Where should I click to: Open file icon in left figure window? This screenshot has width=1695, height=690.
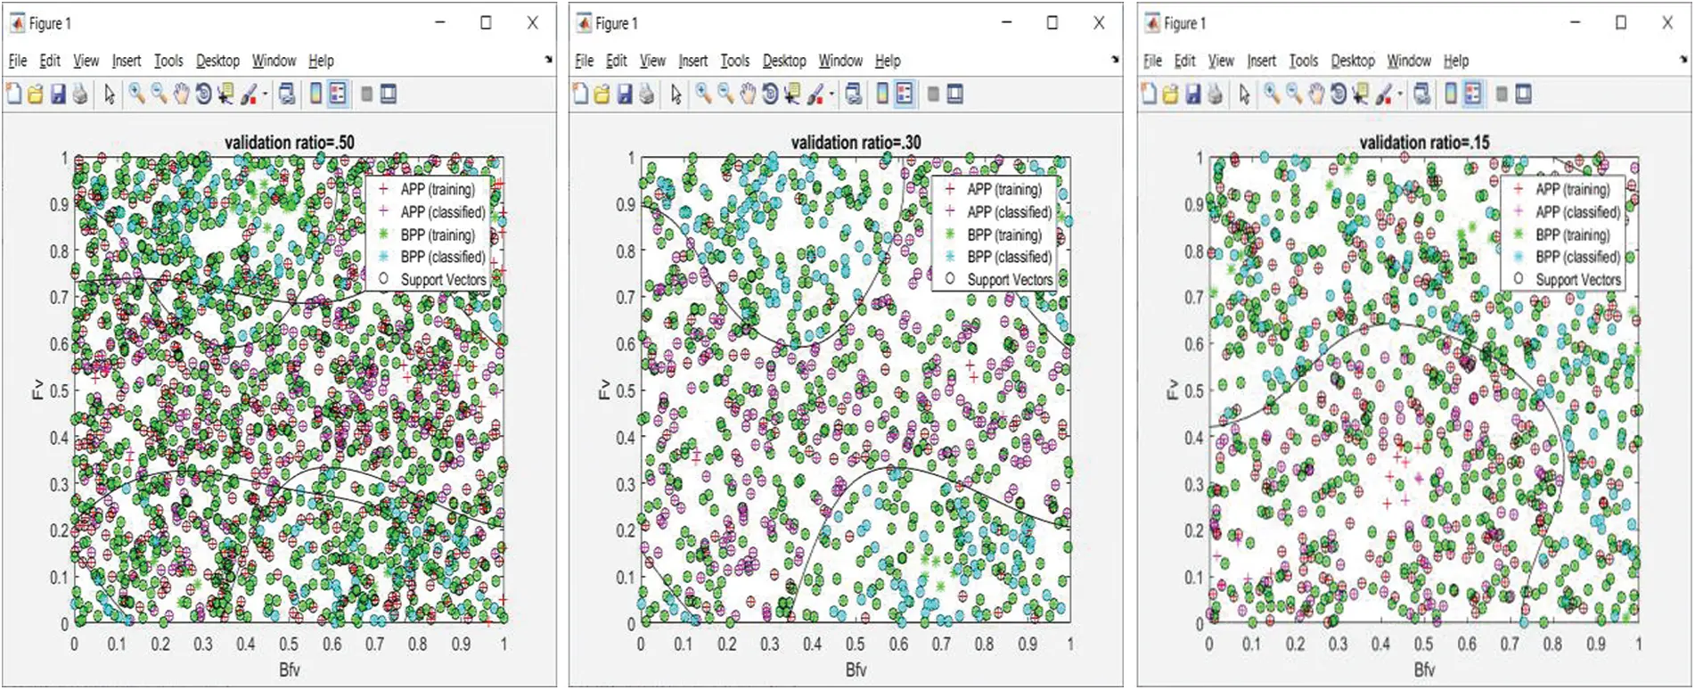click(36, 94)
